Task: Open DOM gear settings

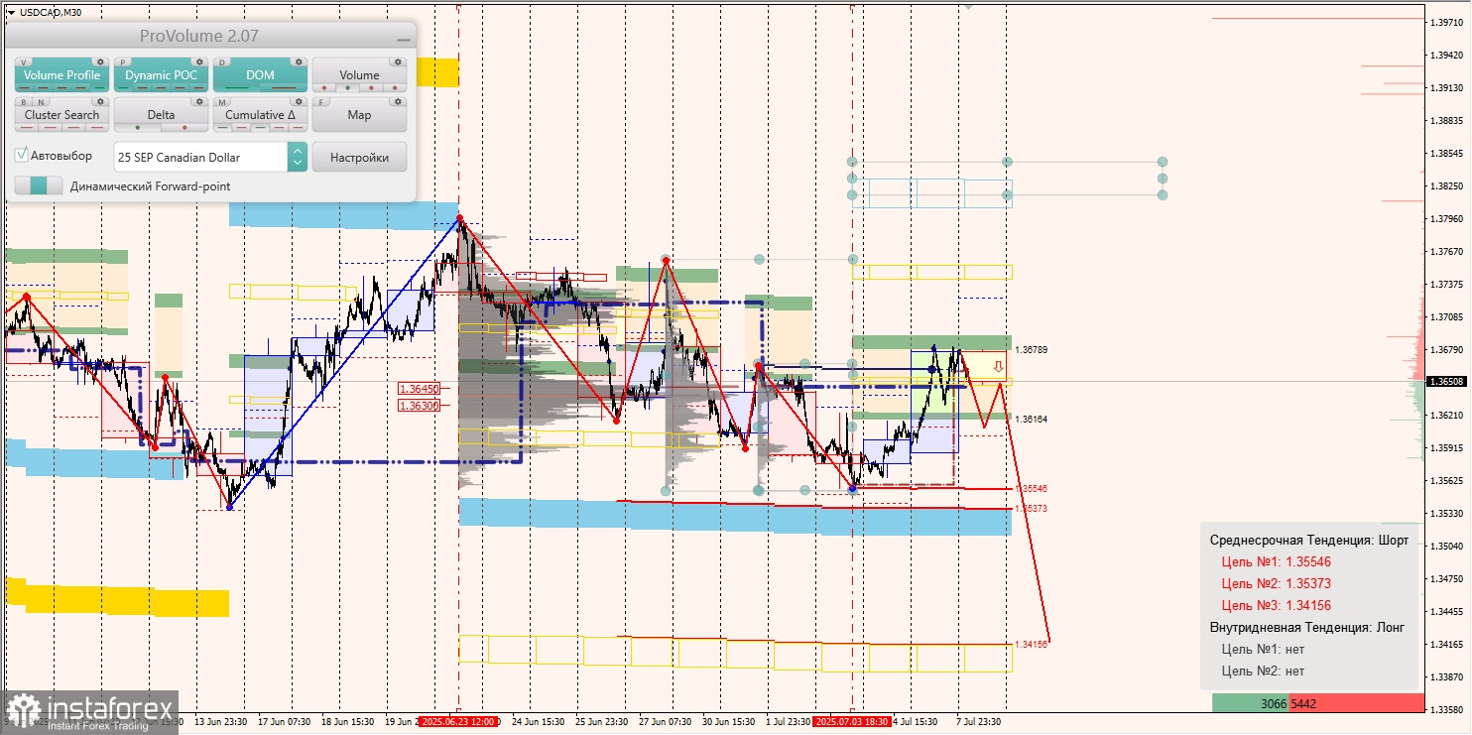Action: coord(299,61)
